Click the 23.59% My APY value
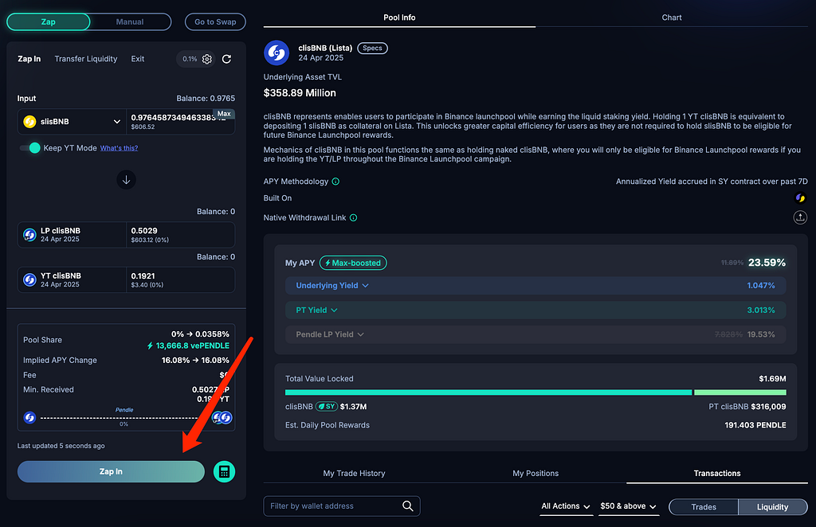 pyautogui.click(x=767, y=263)
